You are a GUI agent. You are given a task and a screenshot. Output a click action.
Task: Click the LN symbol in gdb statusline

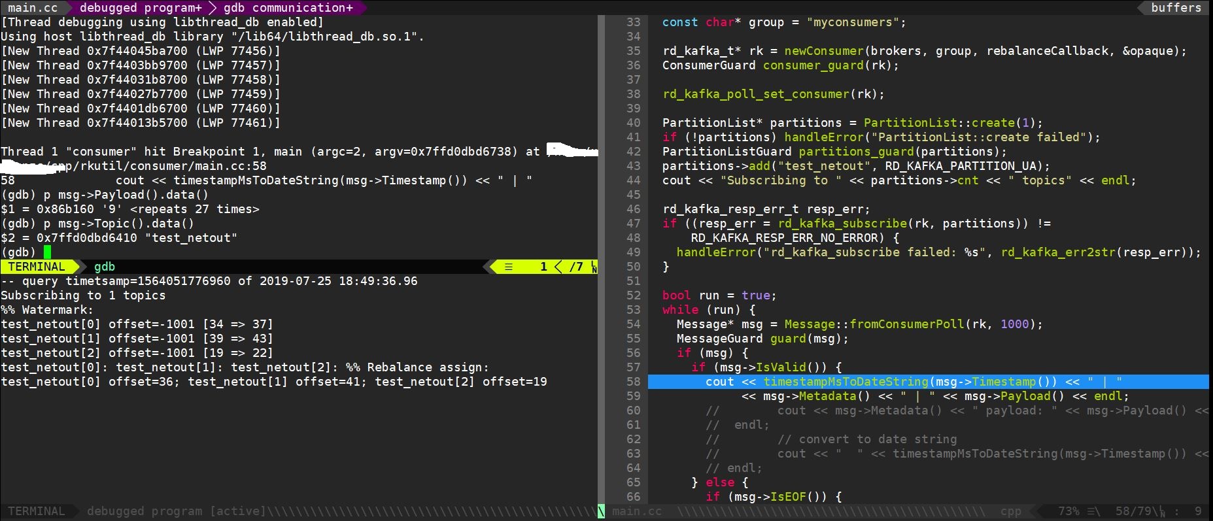594,267
